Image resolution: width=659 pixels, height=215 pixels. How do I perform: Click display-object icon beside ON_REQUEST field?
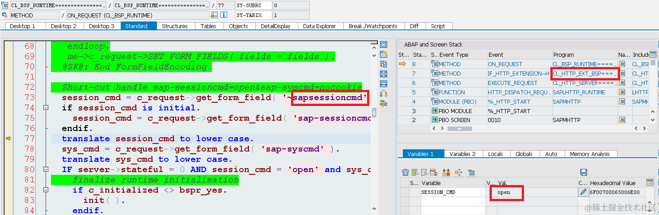point(214,15)
